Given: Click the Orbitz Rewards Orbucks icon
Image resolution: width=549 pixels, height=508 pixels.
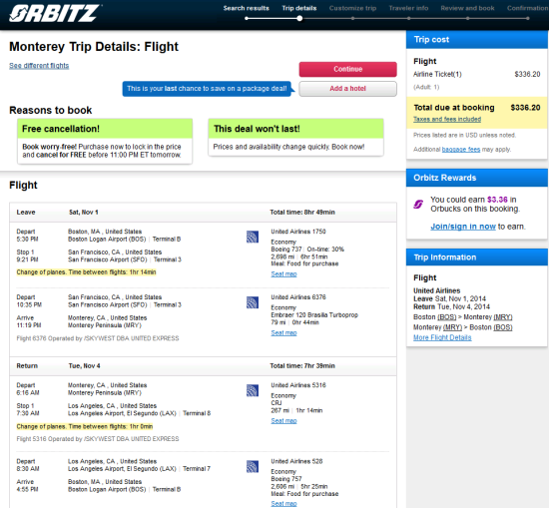Looking at the screenshot, I should point(418,204).
